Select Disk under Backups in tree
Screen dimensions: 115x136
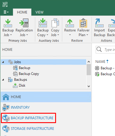(x=22, y=85)
